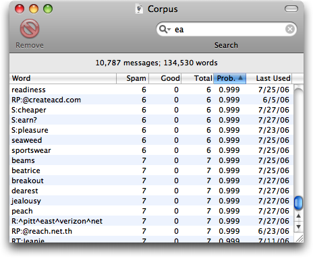Click the blue scrollbar thumb
The image size is (313, 258).
click(x=298, y=203)
